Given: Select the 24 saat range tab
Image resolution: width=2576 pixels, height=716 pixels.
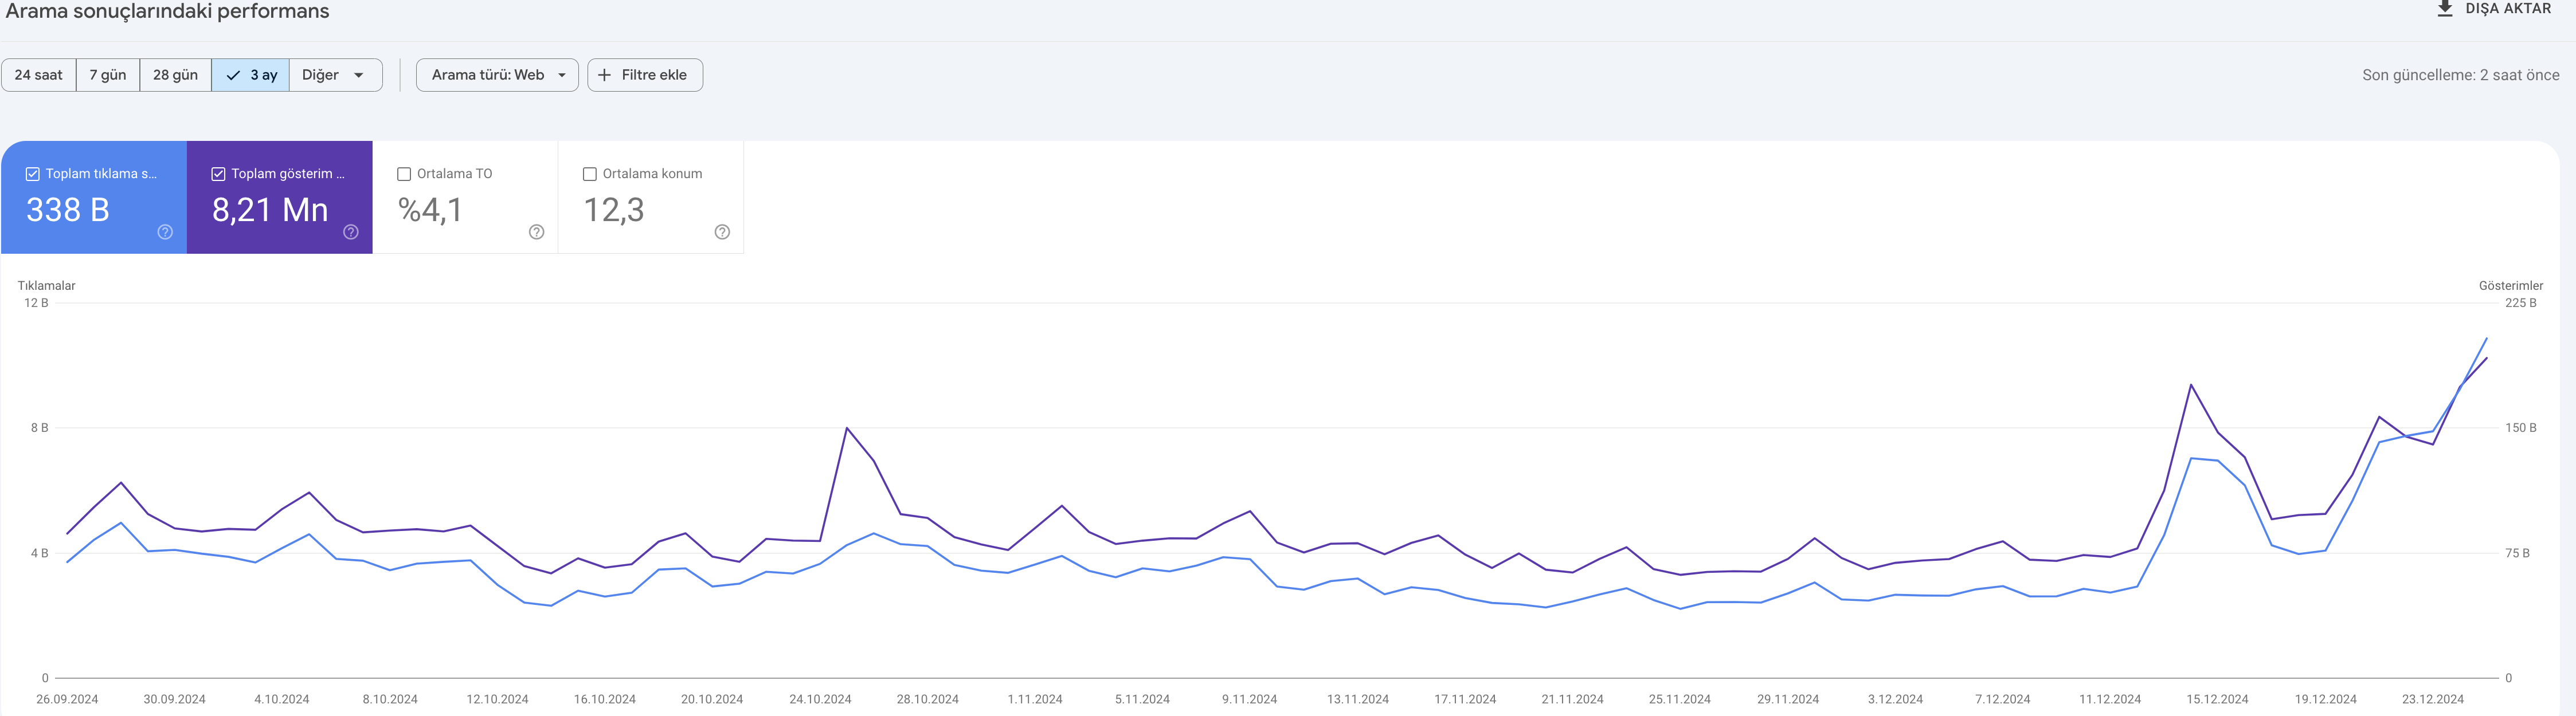Looking at the screenshot, I should click(38, 75).
